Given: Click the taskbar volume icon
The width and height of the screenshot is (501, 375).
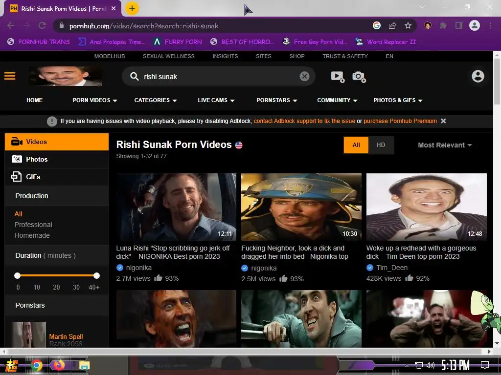Looking at the screenshot, I should tap(431, 365).
